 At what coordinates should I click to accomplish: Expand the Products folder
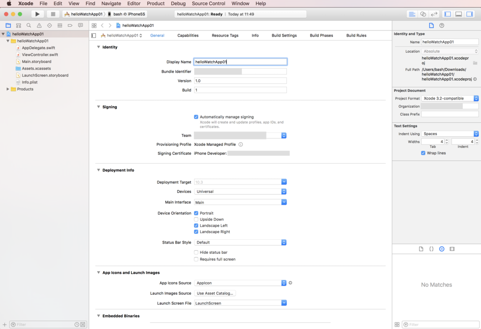point(8,89)
